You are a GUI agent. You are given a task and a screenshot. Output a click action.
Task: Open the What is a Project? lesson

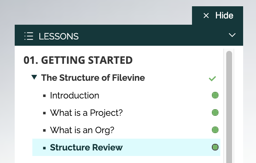[x=86, y=113]
